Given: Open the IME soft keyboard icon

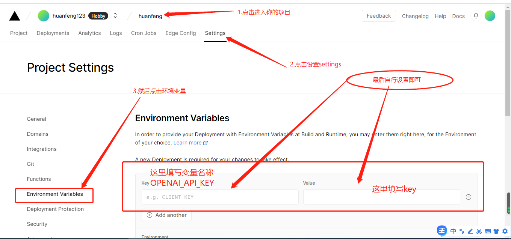Looking at the screenshot, I should coord(487,231).
